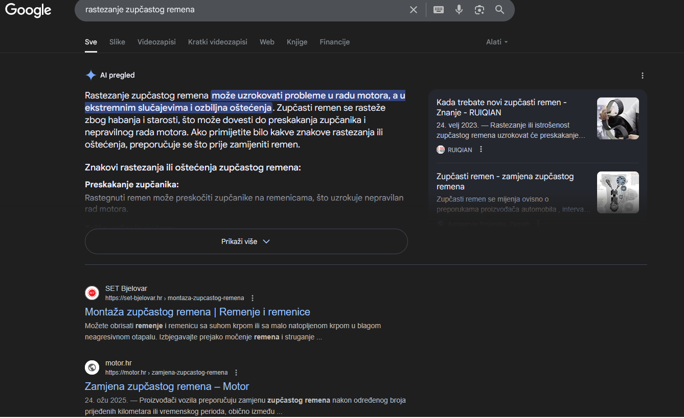Switch to the Videozapisi tab
This screenshot has width=684, height=418.
(156, 42)
